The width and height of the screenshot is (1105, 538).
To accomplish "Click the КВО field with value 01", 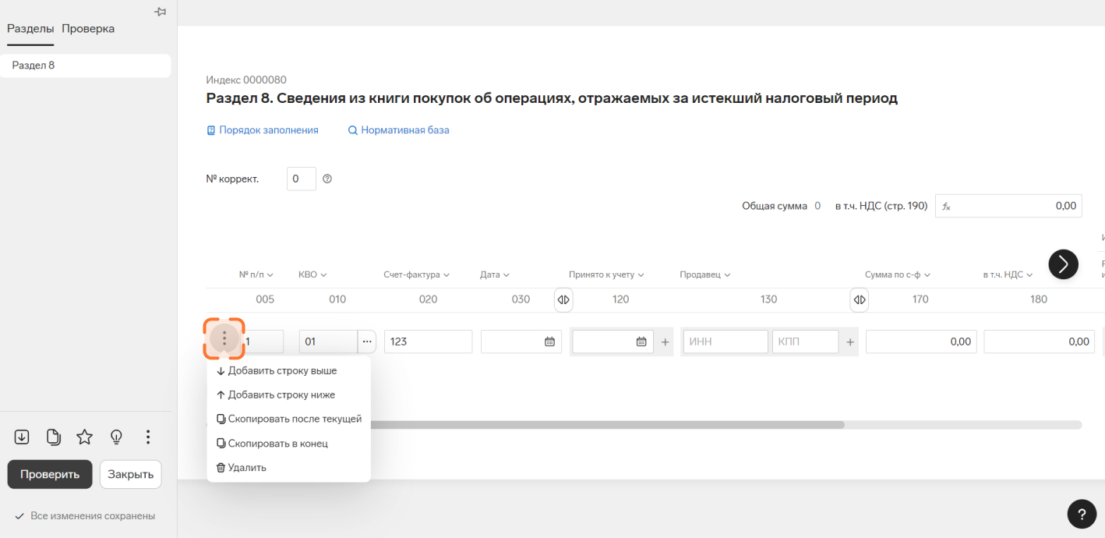I will (x=328, y=342).
